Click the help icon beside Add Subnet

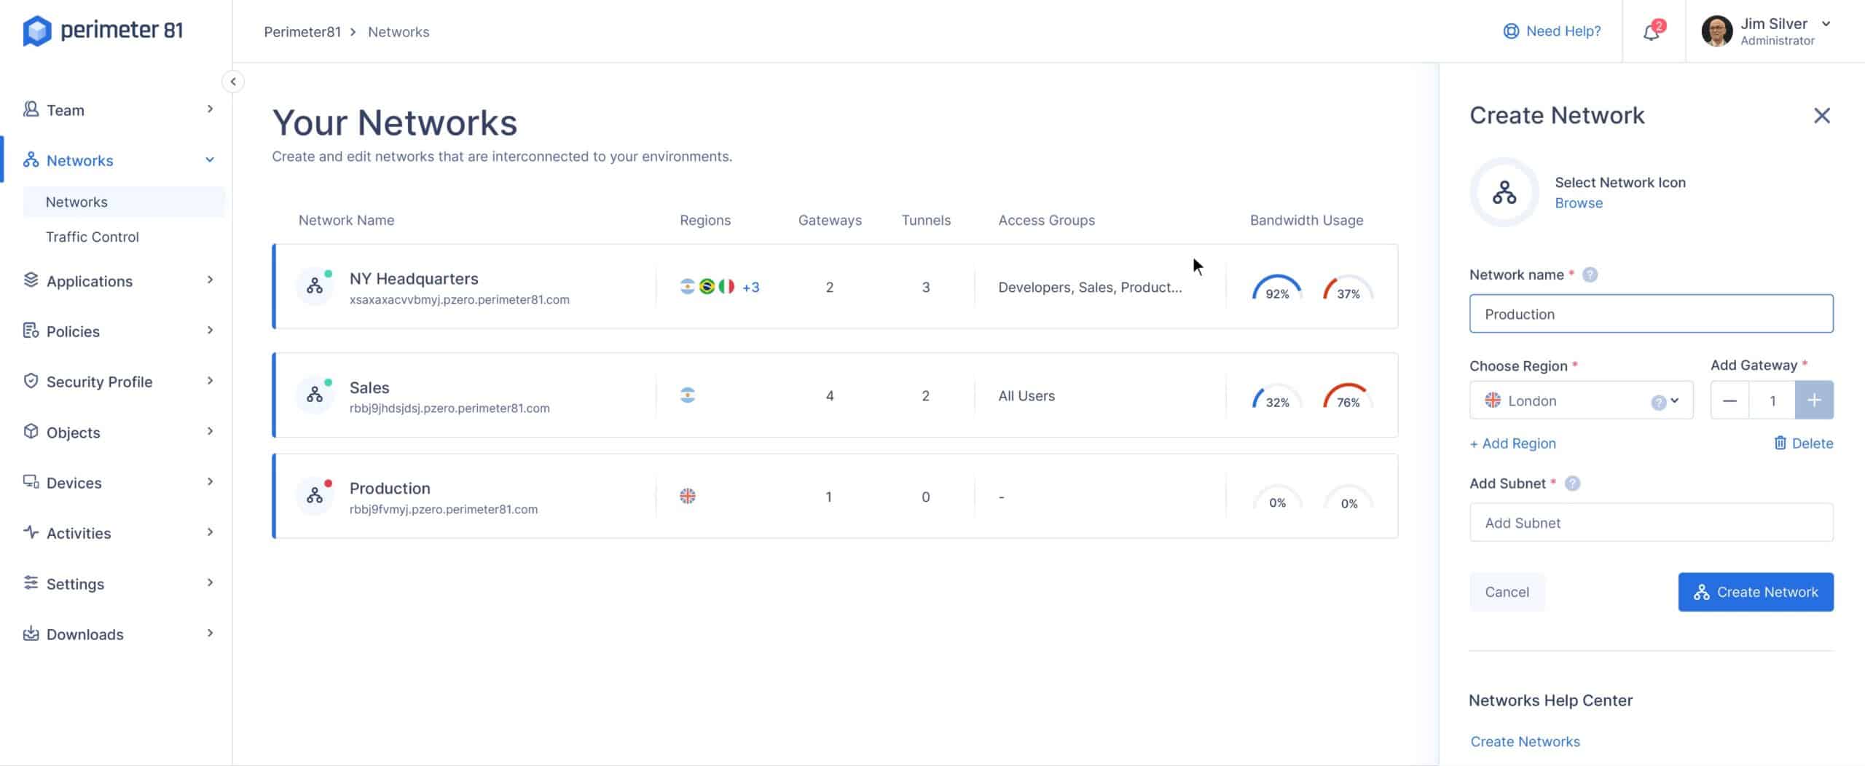click(1572, 483)
